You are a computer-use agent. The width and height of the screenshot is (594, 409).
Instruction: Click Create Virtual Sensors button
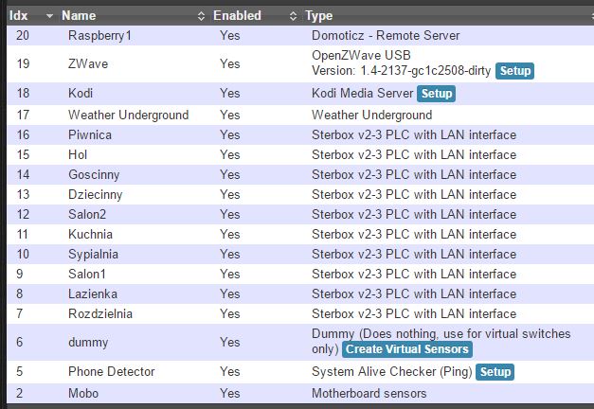pos(407,349)
